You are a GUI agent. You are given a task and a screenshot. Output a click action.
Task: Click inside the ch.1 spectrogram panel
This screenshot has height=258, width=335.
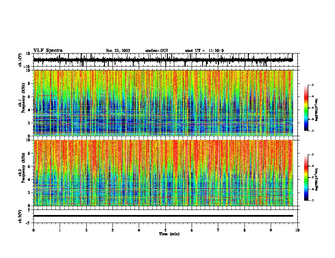click(x=163, y=103)
